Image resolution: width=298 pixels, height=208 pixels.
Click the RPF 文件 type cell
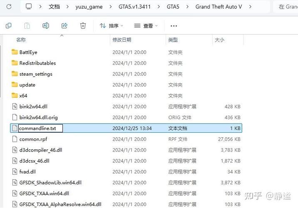click(x=178, y=139)
